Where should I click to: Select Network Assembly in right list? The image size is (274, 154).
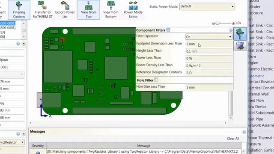(x=262, y=125)
